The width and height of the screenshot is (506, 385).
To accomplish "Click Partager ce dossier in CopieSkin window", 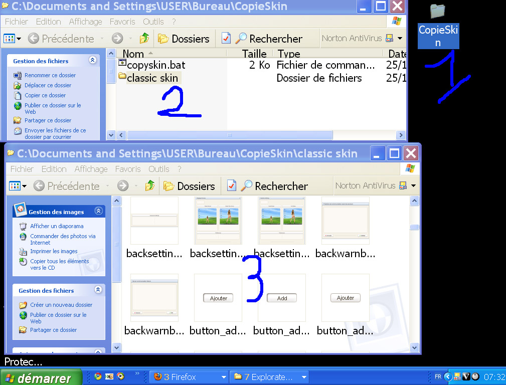I will [48, 120].
